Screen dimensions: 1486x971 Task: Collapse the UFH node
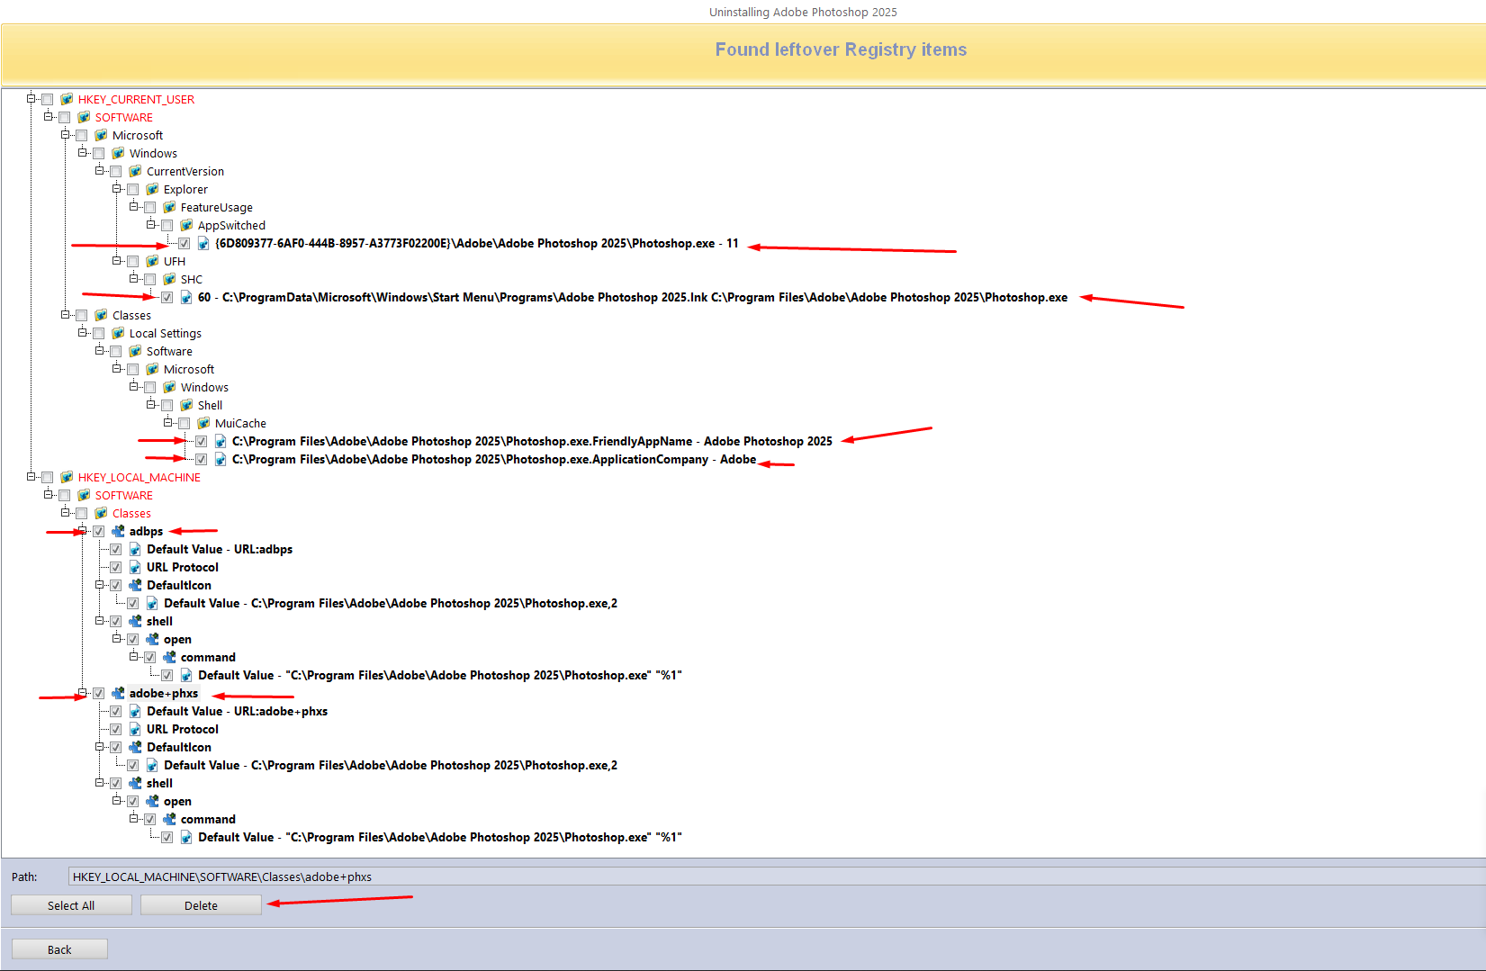117,261
